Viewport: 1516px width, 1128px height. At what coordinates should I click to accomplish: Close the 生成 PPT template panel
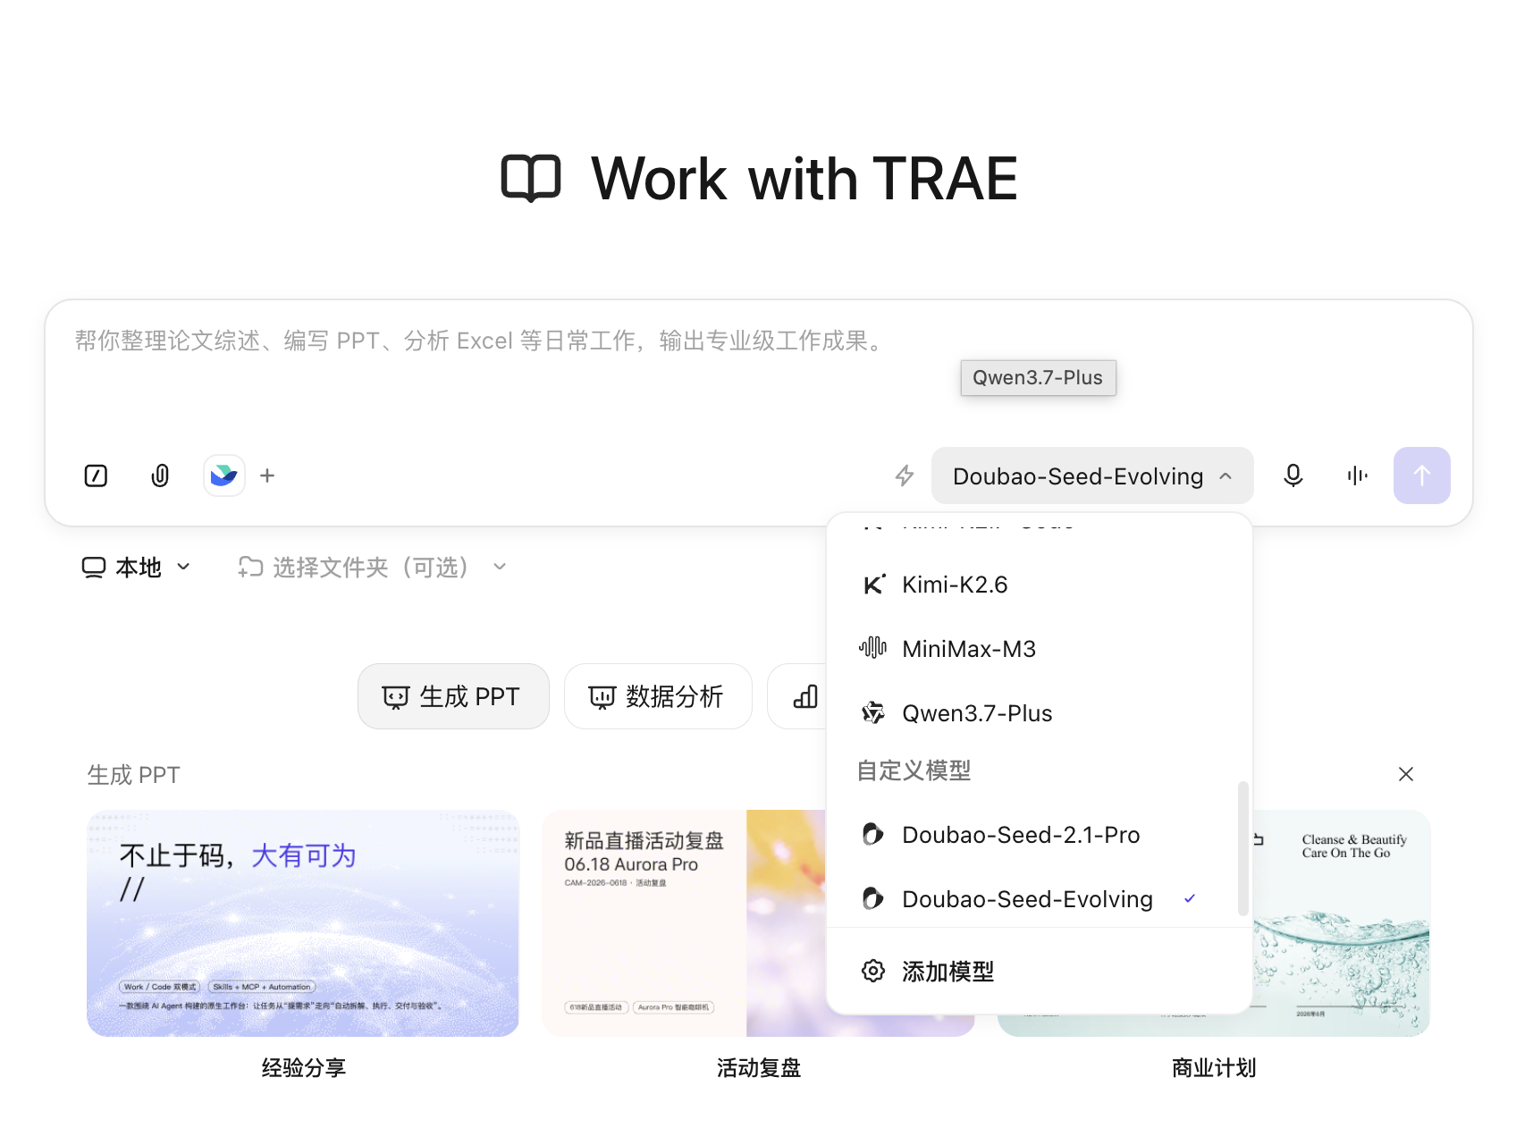pos(1406,774)
